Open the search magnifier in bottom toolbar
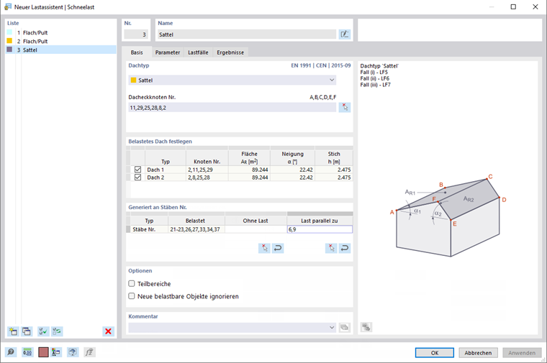Screen dimensions: 547x363 [x=11, y=352]
